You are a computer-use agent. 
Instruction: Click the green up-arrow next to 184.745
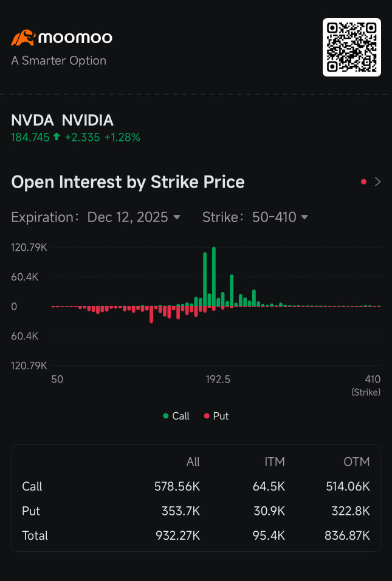tap(57, 137)
